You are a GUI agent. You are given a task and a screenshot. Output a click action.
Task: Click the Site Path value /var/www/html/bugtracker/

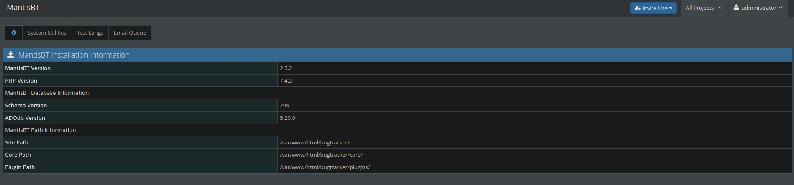tap(315, 142)
